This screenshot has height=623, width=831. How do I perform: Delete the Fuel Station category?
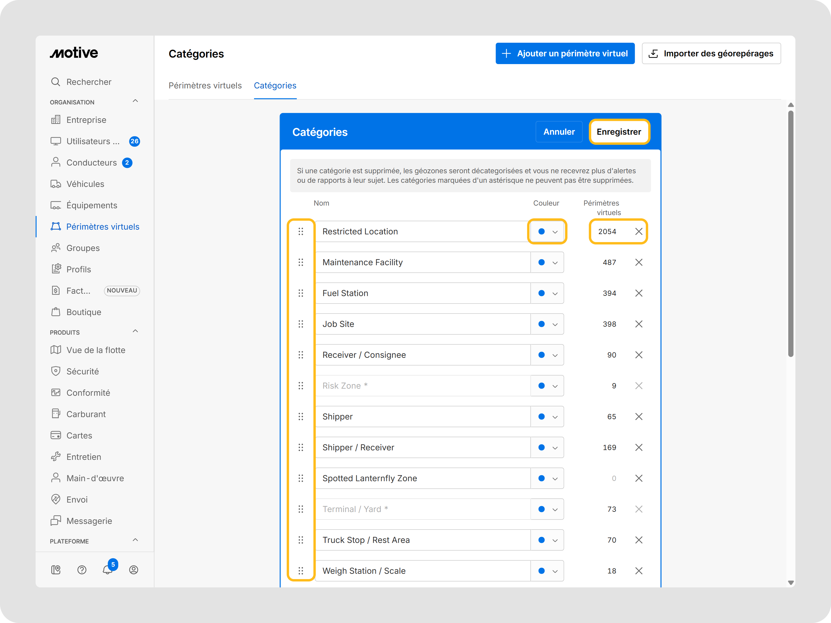[x=639, y=293]
